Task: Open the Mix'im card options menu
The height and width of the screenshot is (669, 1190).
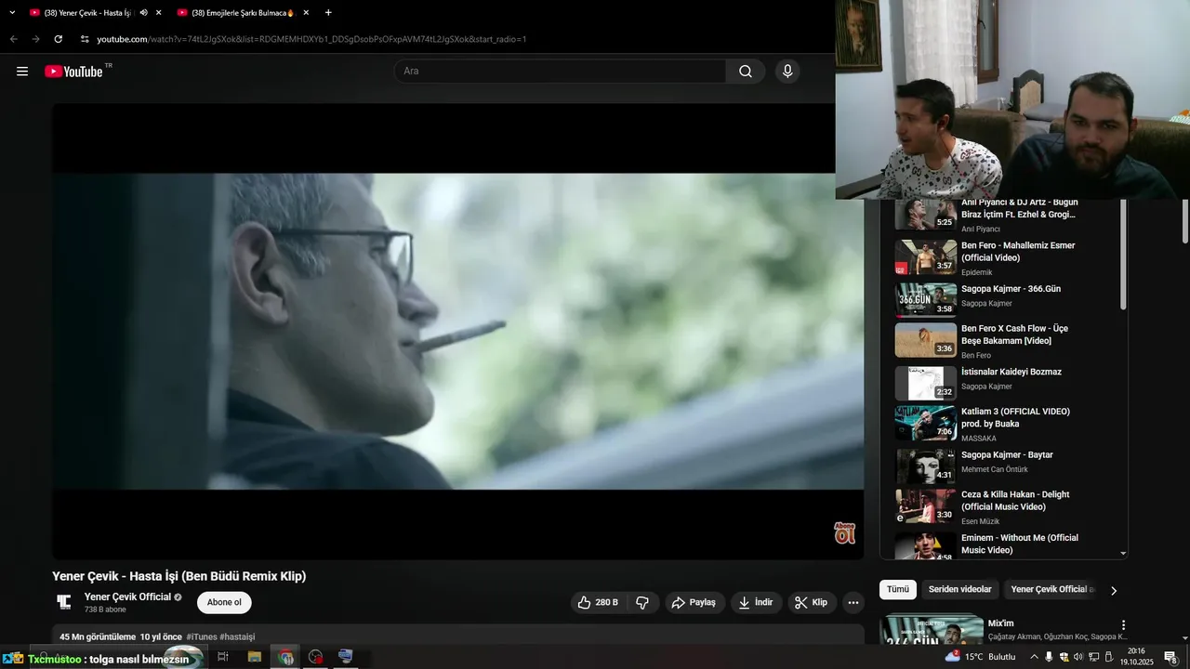Action: point(1123,625)
